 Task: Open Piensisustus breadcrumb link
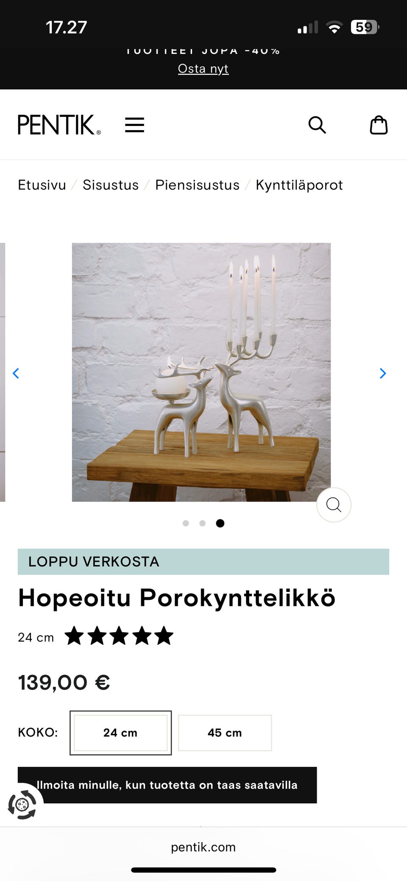[x=197, y=185]
